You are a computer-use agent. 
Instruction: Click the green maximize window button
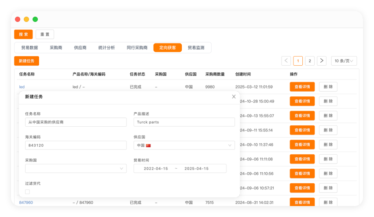click(35, 19)
